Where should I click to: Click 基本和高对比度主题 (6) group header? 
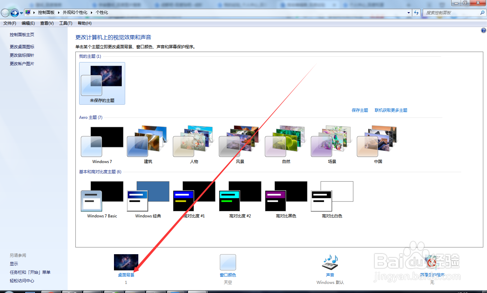100,172
